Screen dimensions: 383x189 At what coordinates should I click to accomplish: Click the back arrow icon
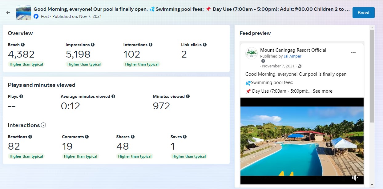(8, 13)
